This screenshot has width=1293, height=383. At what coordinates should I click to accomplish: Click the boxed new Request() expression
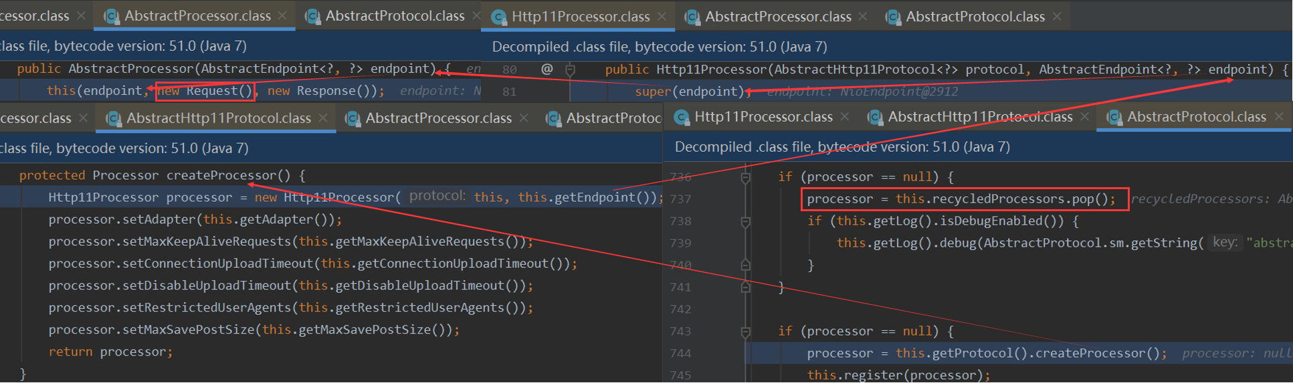205,91
